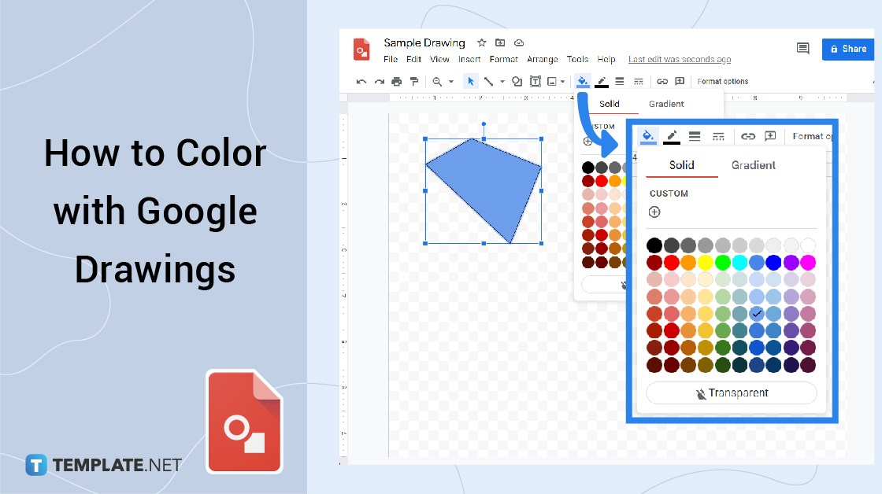This screenshot has width=882, height=494.
Task: Redo the last undone action
Action: point(379,82)
